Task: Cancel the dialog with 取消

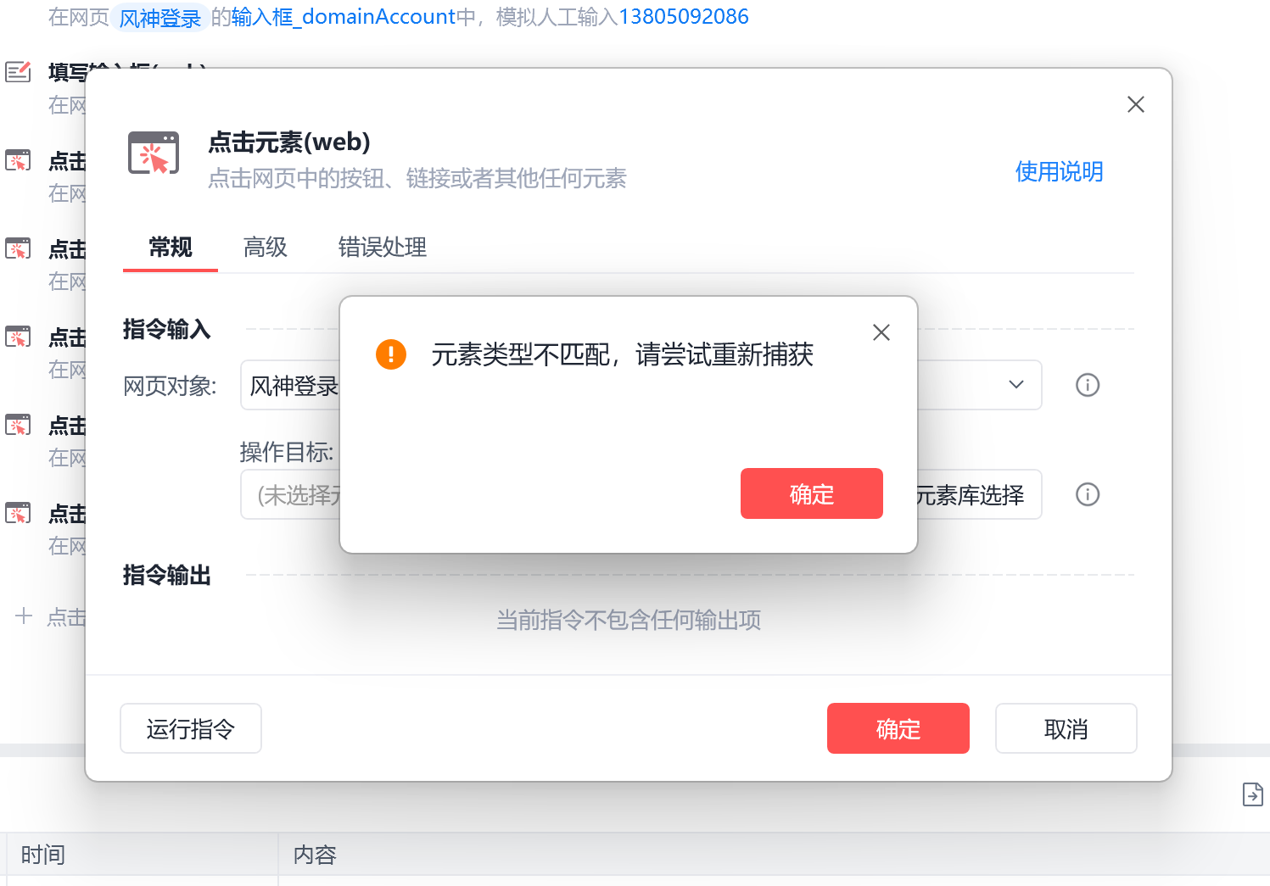Action: point(1066,728)
